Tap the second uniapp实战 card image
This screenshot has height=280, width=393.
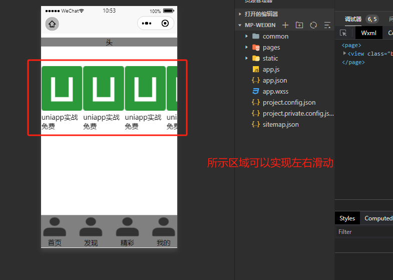click(x=104, y=88)
